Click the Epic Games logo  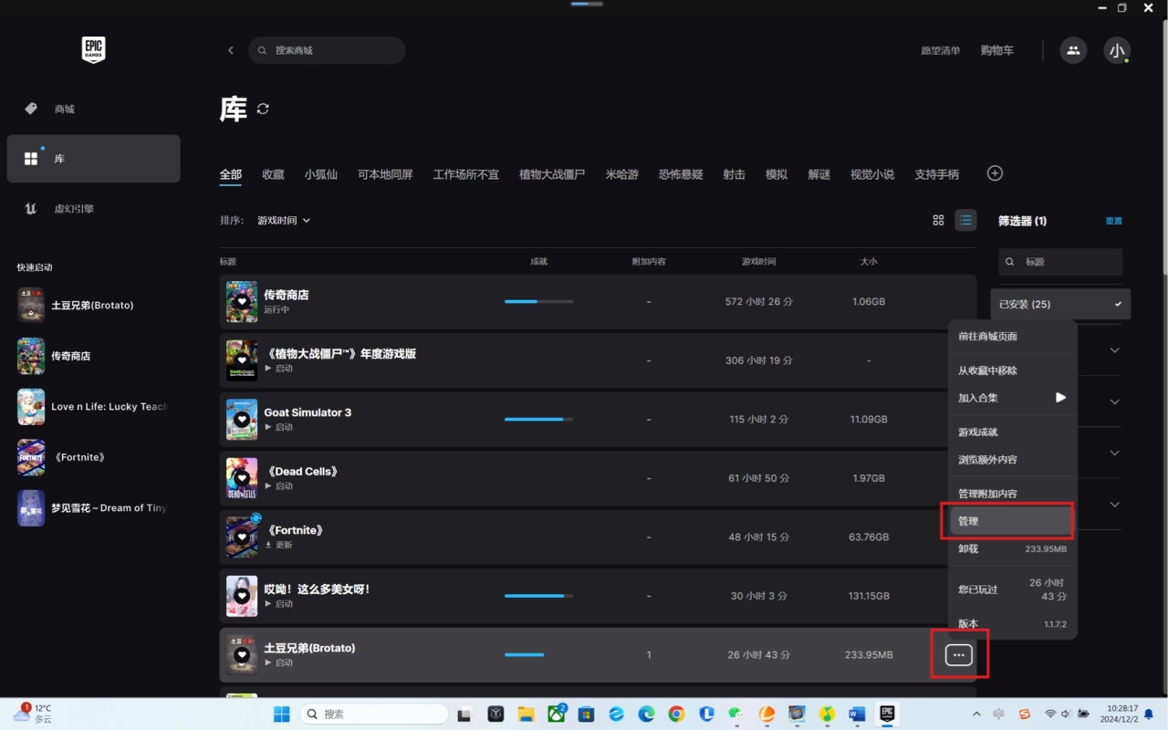(x=93, y=50)
